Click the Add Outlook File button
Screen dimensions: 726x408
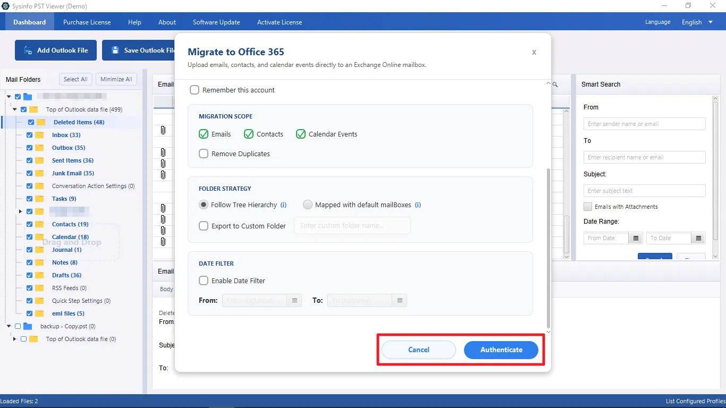(x=56, y=50)
